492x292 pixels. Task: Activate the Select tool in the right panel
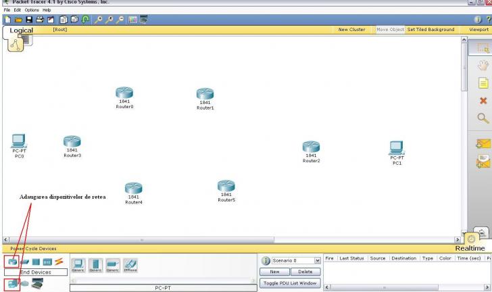[x=483, y=48]
